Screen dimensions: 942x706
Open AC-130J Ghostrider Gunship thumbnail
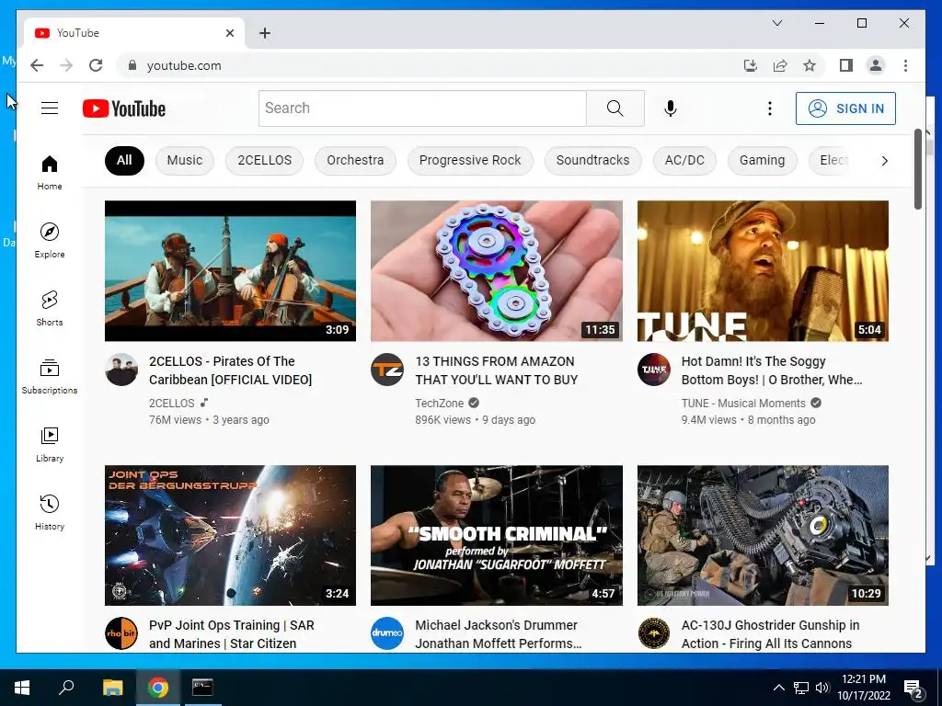763,535
